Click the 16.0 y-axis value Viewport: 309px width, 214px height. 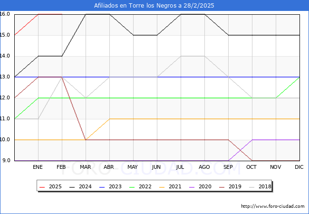(5, 14)
